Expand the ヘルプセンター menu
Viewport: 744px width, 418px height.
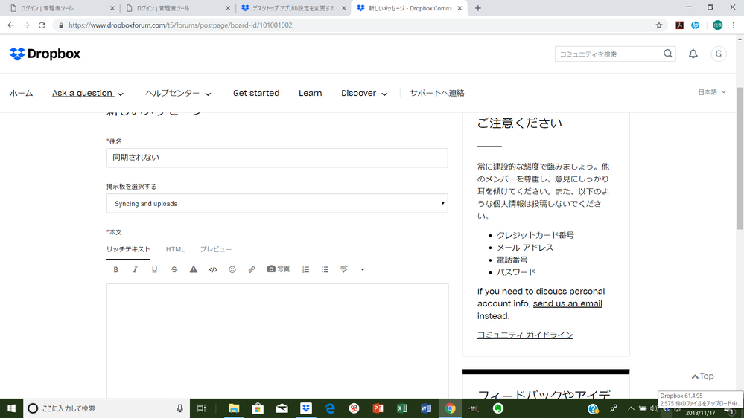point(178,94)
